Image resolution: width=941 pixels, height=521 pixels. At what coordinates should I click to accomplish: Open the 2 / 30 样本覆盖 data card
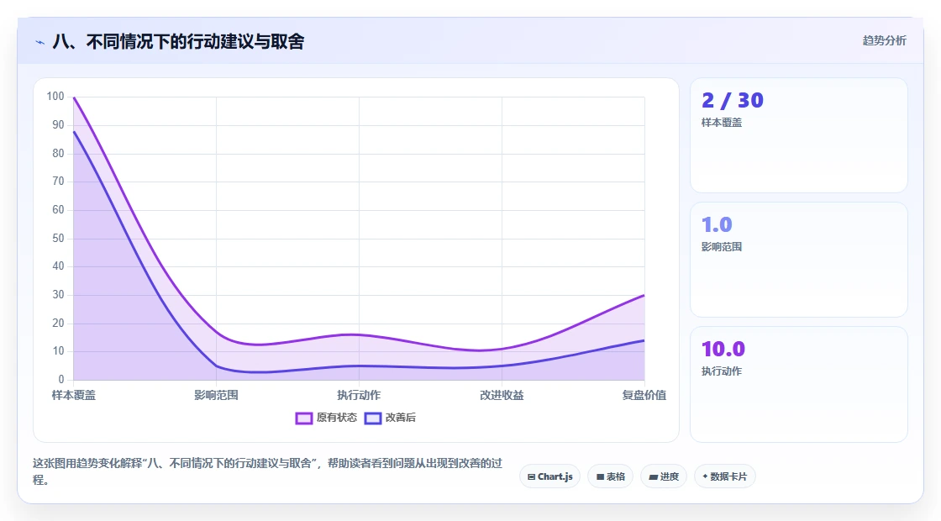pyautogui.click(x=799, y=135)
